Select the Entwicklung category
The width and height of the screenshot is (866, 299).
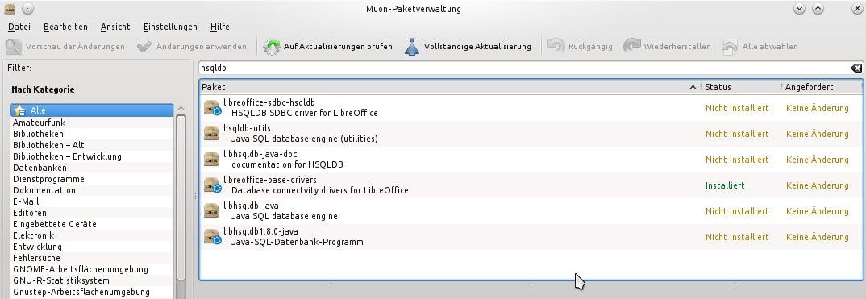[92, 247]
